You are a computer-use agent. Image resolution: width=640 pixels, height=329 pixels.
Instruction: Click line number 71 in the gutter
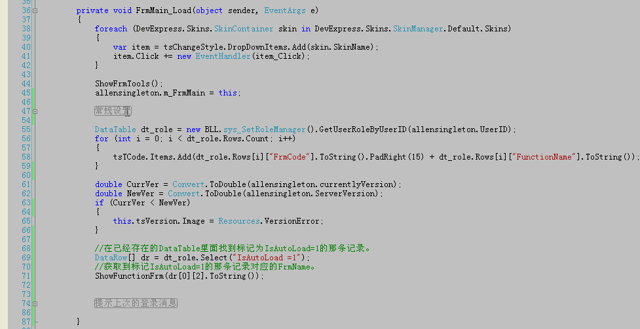(26, 276)
